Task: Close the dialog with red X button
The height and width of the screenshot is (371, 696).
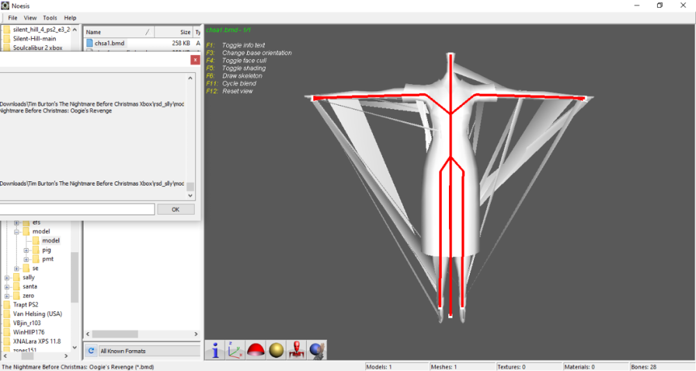Action: pyautogui.click(x=195, y=60)
